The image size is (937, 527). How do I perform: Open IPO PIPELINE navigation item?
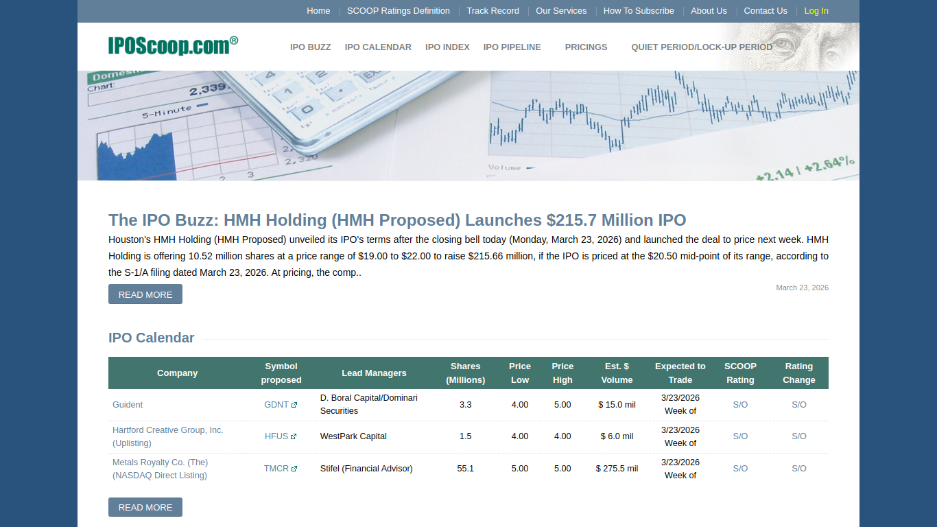(x=512, y=47)
